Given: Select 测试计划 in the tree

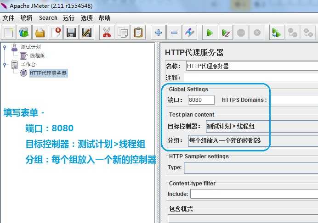Looking at the screenshot, I should [31, 47].
